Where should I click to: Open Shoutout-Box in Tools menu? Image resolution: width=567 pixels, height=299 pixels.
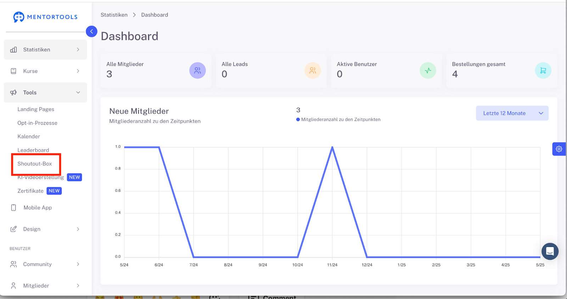(x=35, y=164)
